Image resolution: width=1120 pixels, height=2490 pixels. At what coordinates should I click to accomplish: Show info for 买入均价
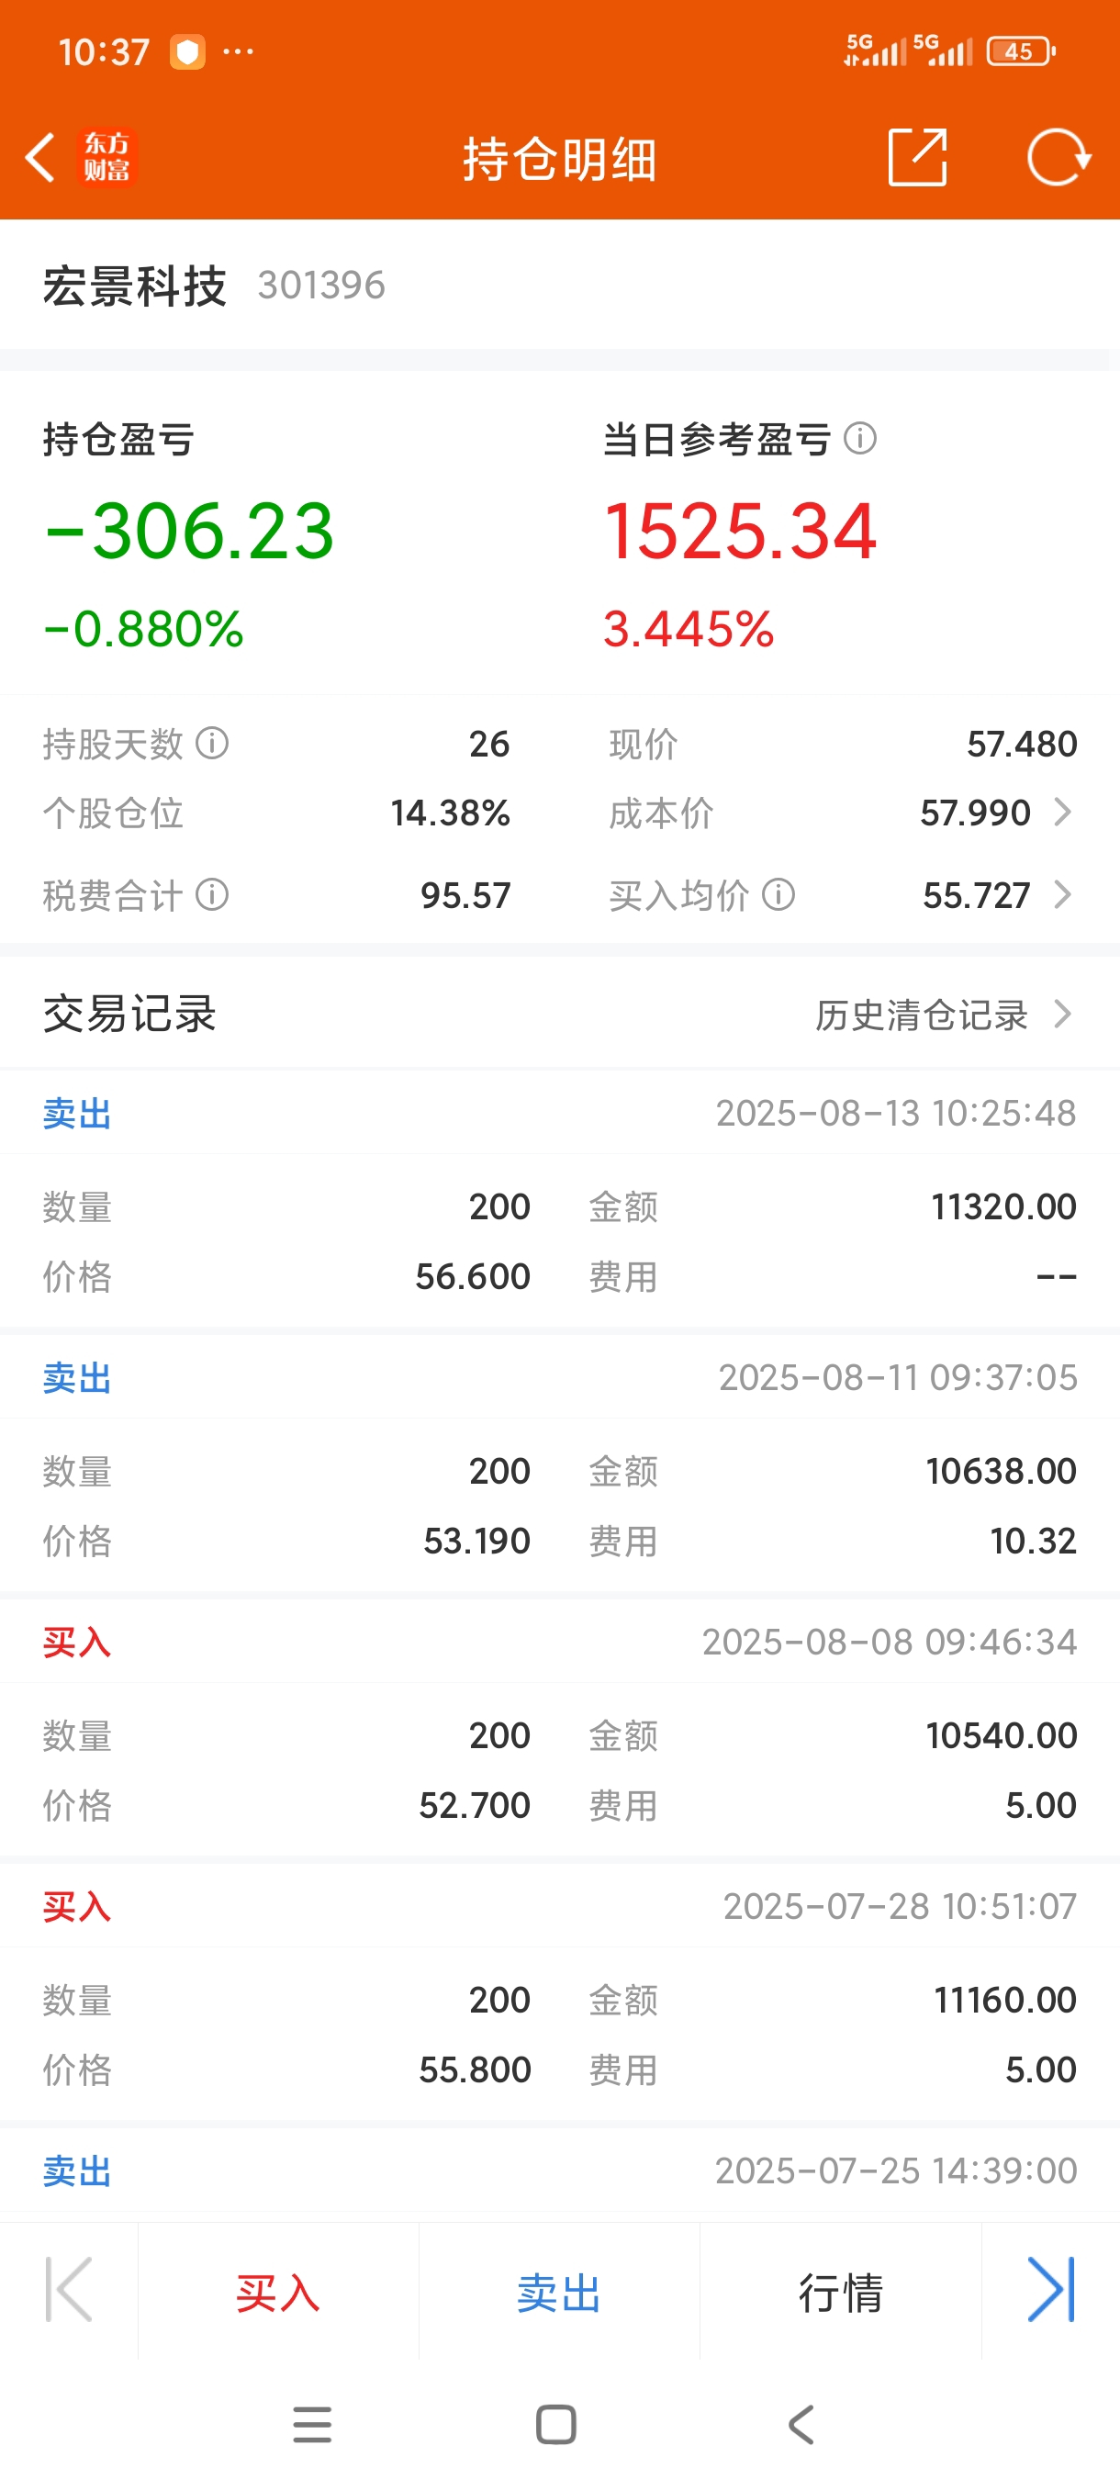point(778,895)
